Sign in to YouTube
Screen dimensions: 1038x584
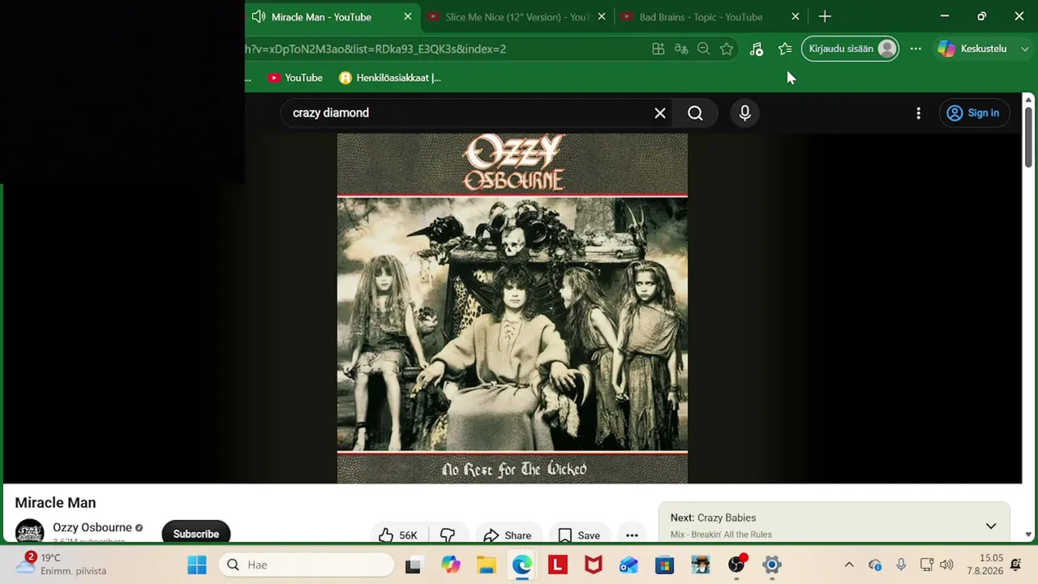click(973, 113)
